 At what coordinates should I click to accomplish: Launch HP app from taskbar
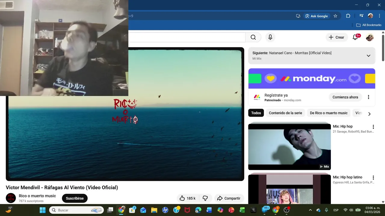(x=165, y=210)
